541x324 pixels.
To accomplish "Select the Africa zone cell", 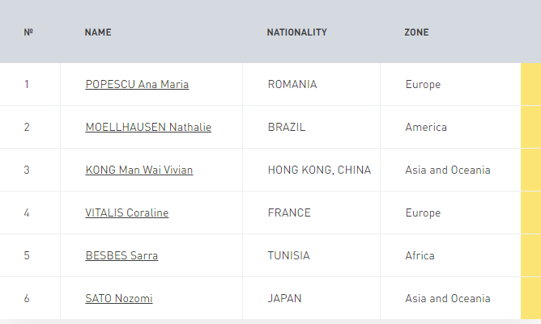I will pyautogui.click(x=420, y=255).
